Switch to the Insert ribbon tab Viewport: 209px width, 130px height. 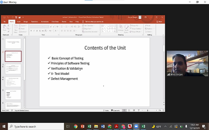coord(19,22)
